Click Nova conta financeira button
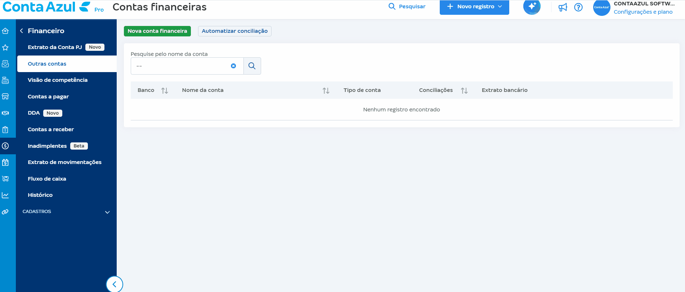685x292 pixels. pos(157,31)
